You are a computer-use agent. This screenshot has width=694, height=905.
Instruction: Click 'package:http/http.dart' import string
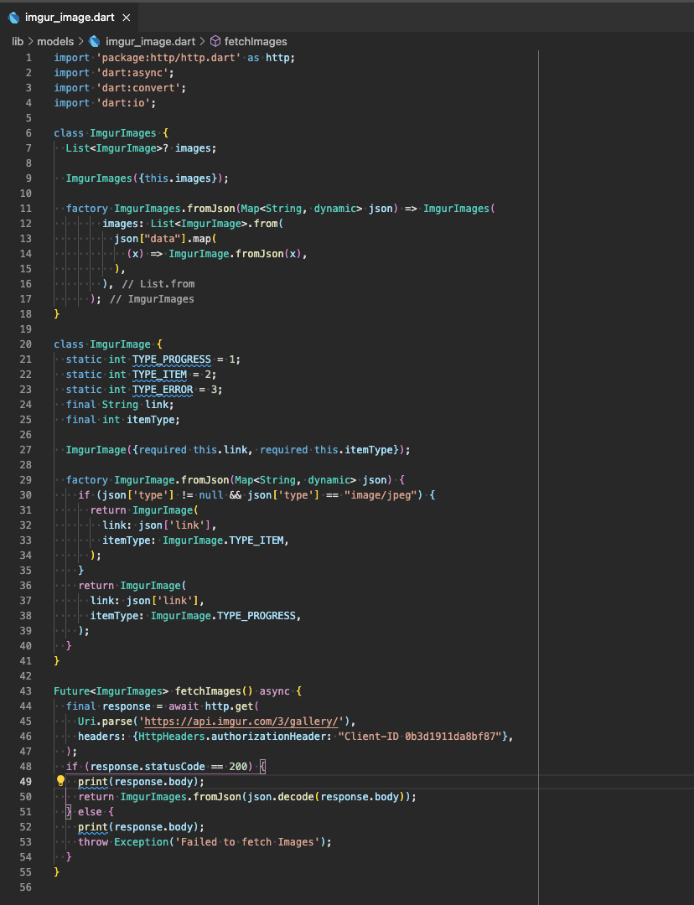(168, 58)
